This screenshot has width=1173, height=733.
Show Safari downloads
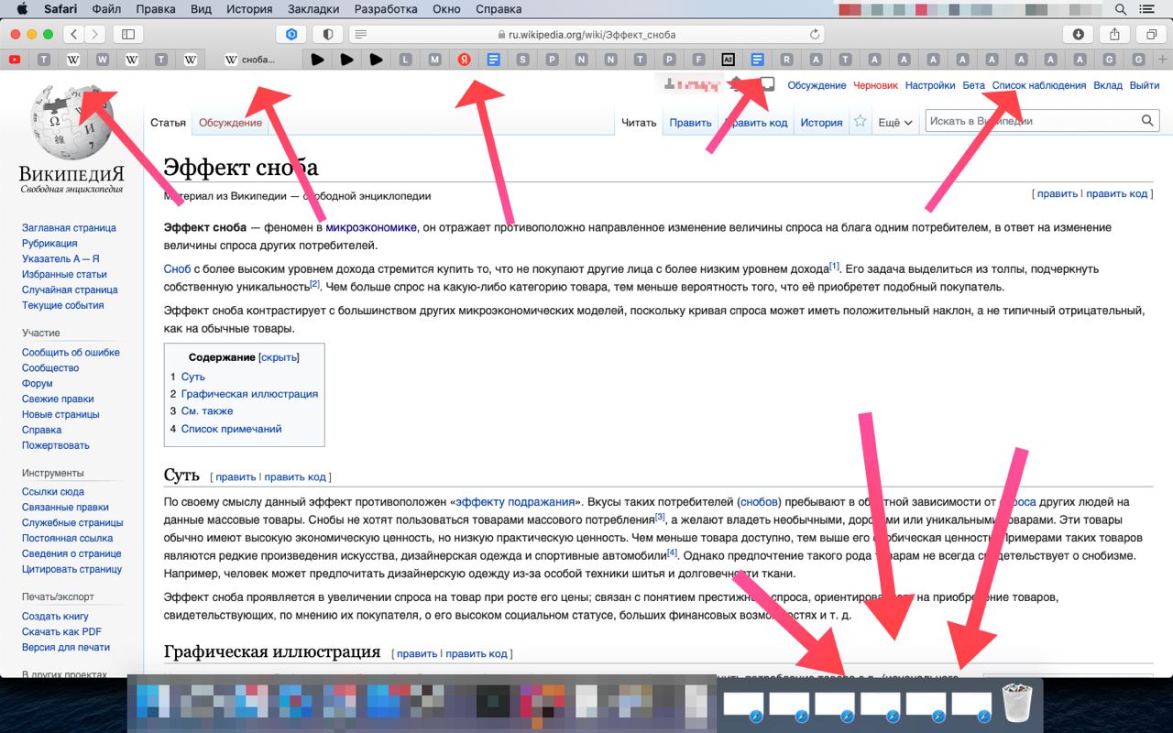(1078, 35)
